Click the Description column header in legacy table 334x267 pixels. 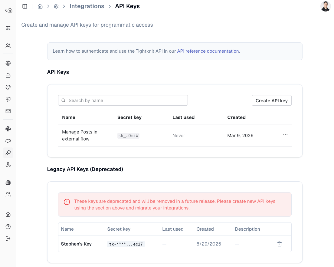click(247, 229)
